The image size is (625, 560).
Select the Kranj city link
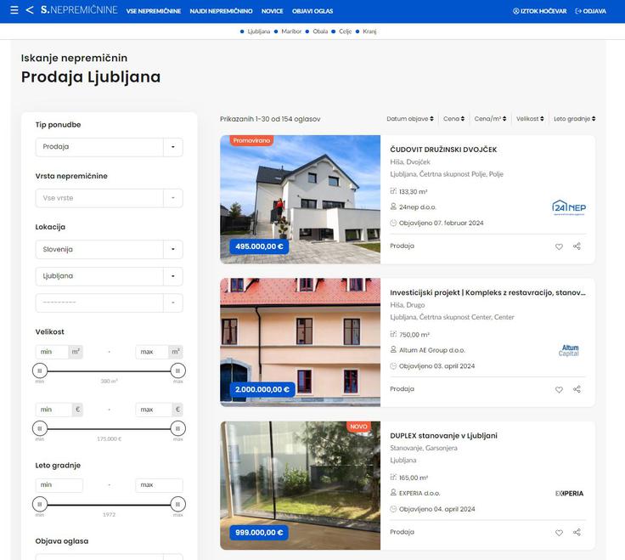point(369,31)
